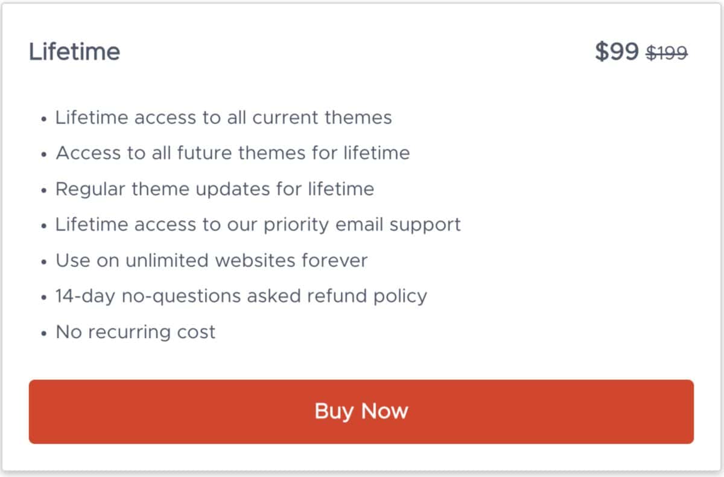The image size is (724, 477).
Task: Select the 'Lifetime access to all current themes' text
Action: 223,117
